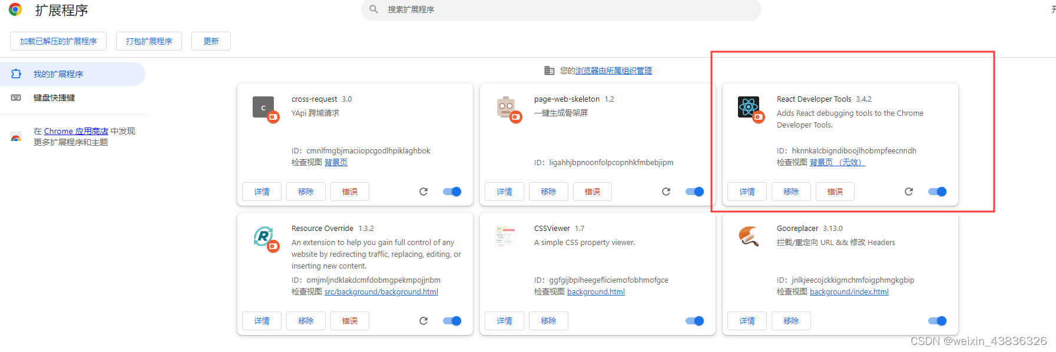Image resolution: width=1056 pixels, height=352 pixels.
Task: Toggle off the Gooreplacer extension
Action: click(938, 321)
